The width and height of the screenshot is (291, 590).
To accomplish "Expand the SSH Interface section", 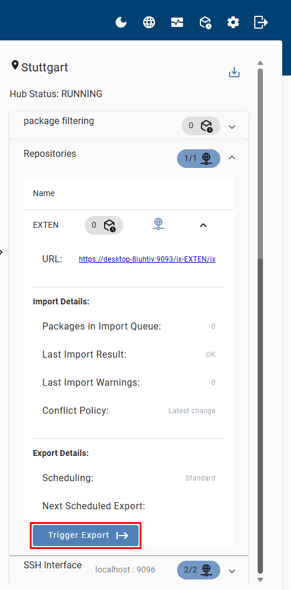I will tap(232, 571).
